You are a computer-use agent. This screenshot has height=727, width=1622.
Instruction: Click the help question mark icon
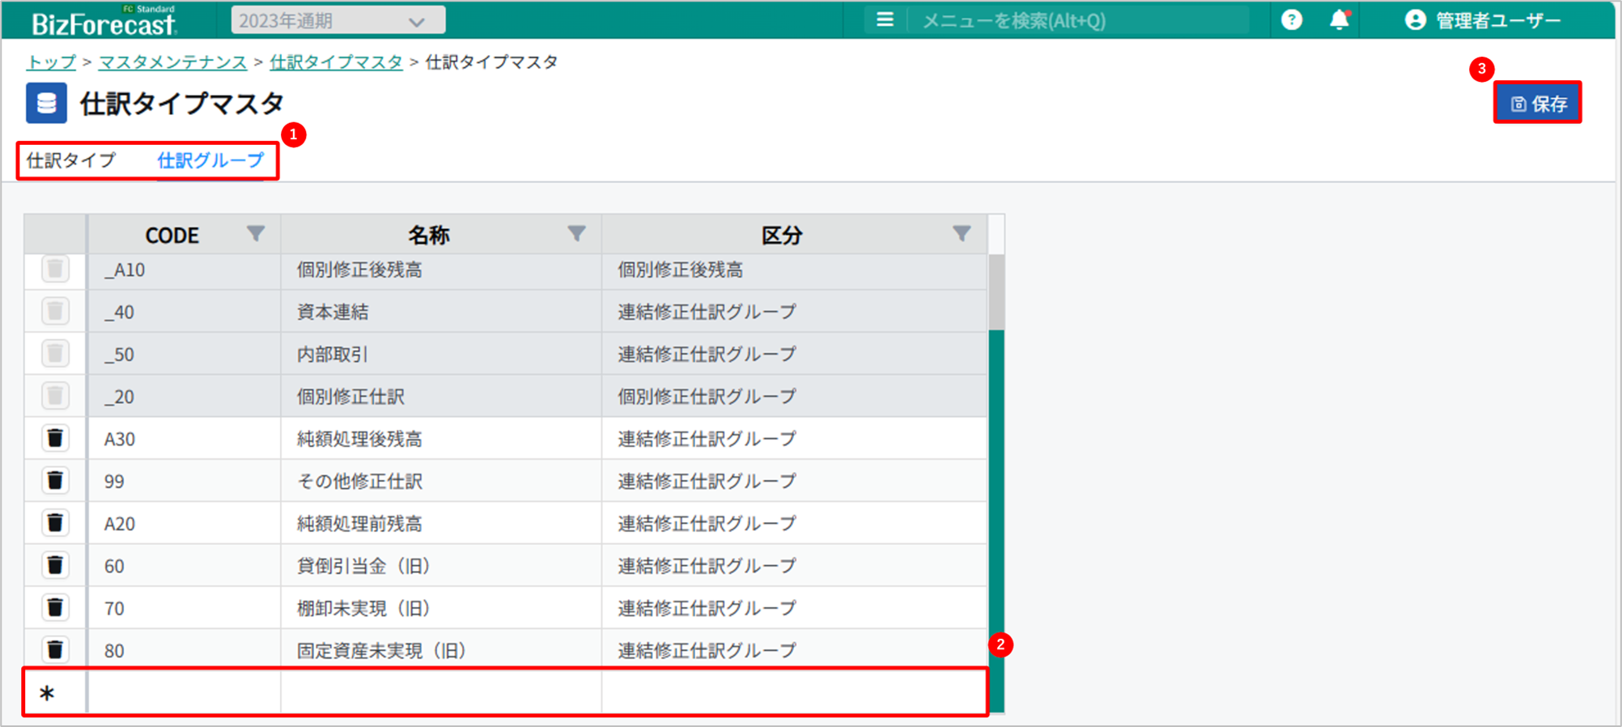[x=1292, y=19]
